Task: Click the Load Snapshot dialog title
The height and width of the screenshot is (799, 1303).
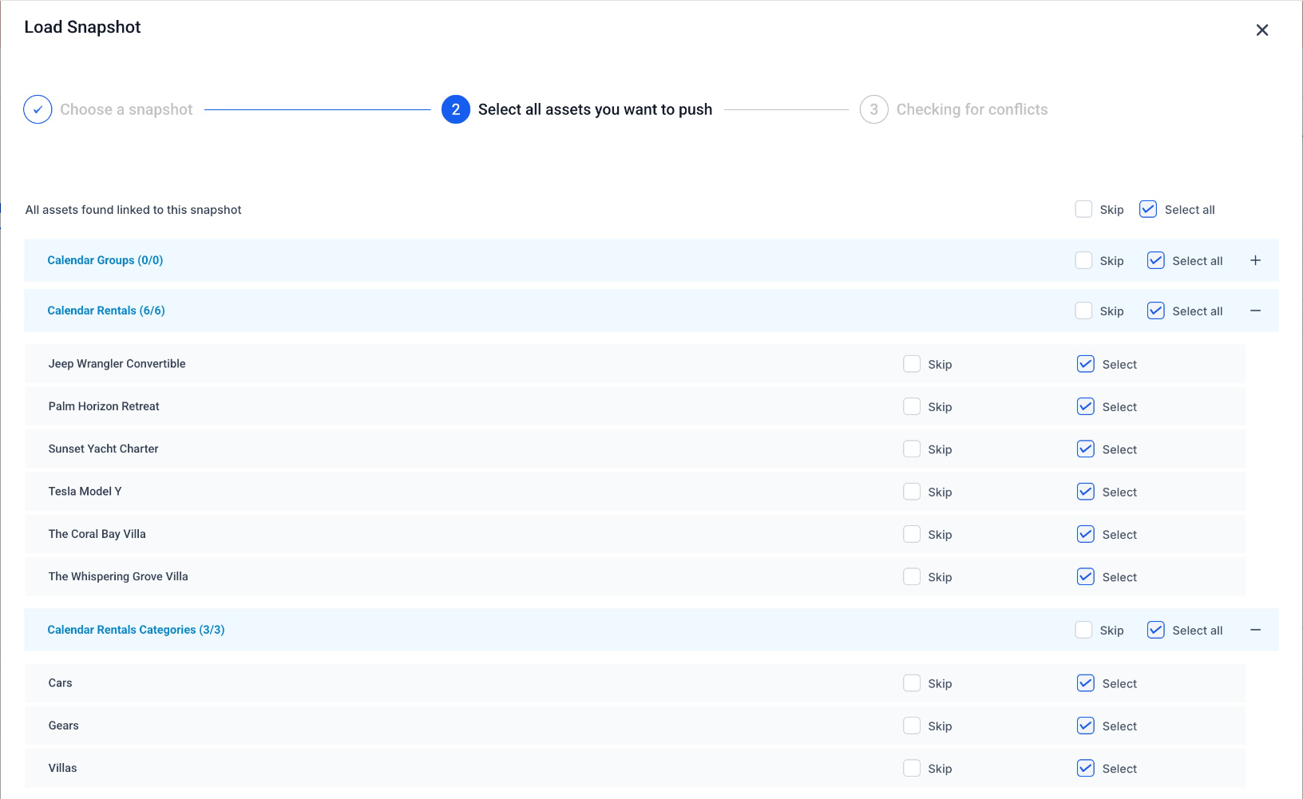Action: pos(82,27)
